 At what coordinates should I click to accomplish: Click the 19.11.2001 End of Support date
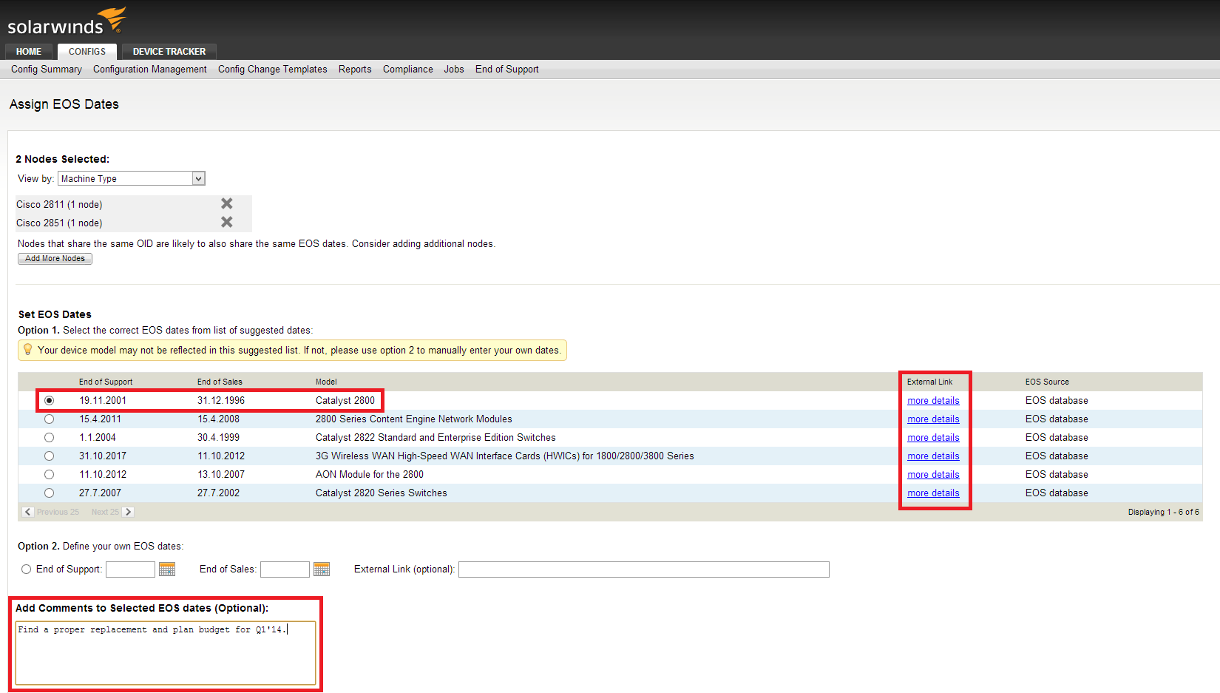click(x=103, y=401)
